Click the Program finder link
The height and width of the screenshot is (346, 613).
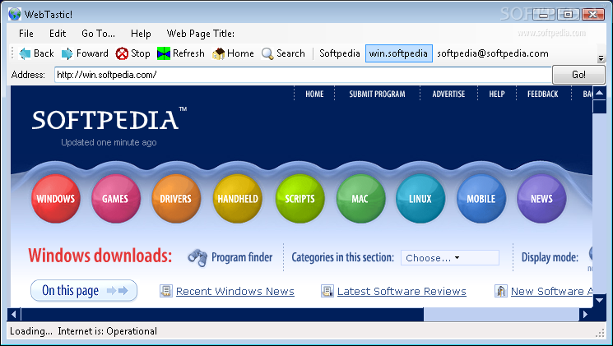pos(242,257)
